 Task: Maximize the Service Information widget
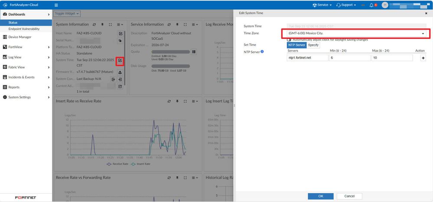[186, 24]
